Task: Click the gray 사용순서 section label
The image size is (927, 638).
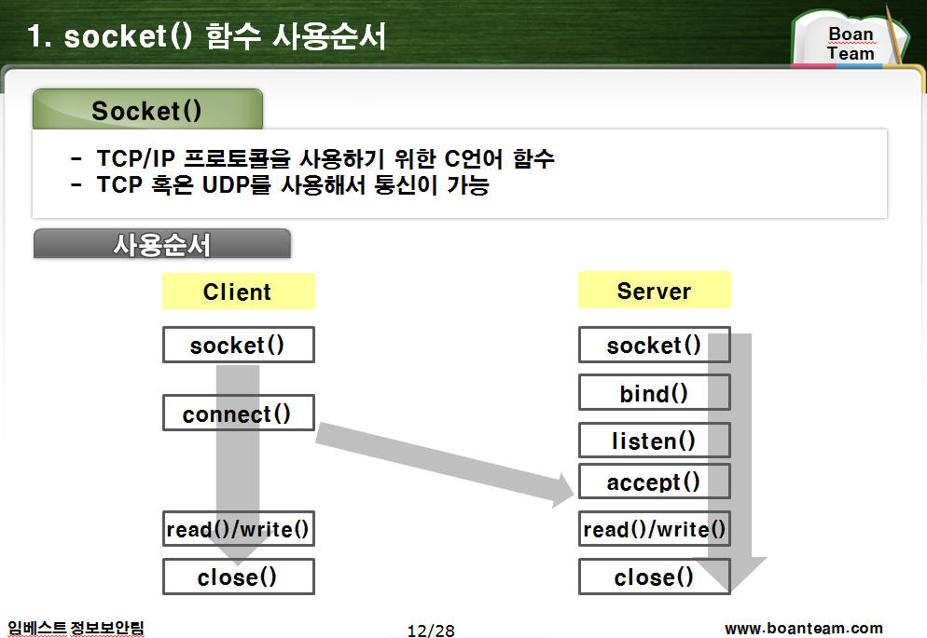Action: [x=162, y=244]
